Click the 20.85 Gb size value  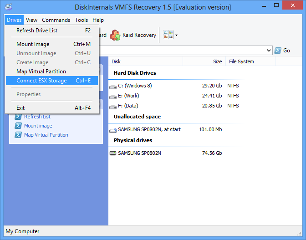pyautogui.click(x=212, y=106)
